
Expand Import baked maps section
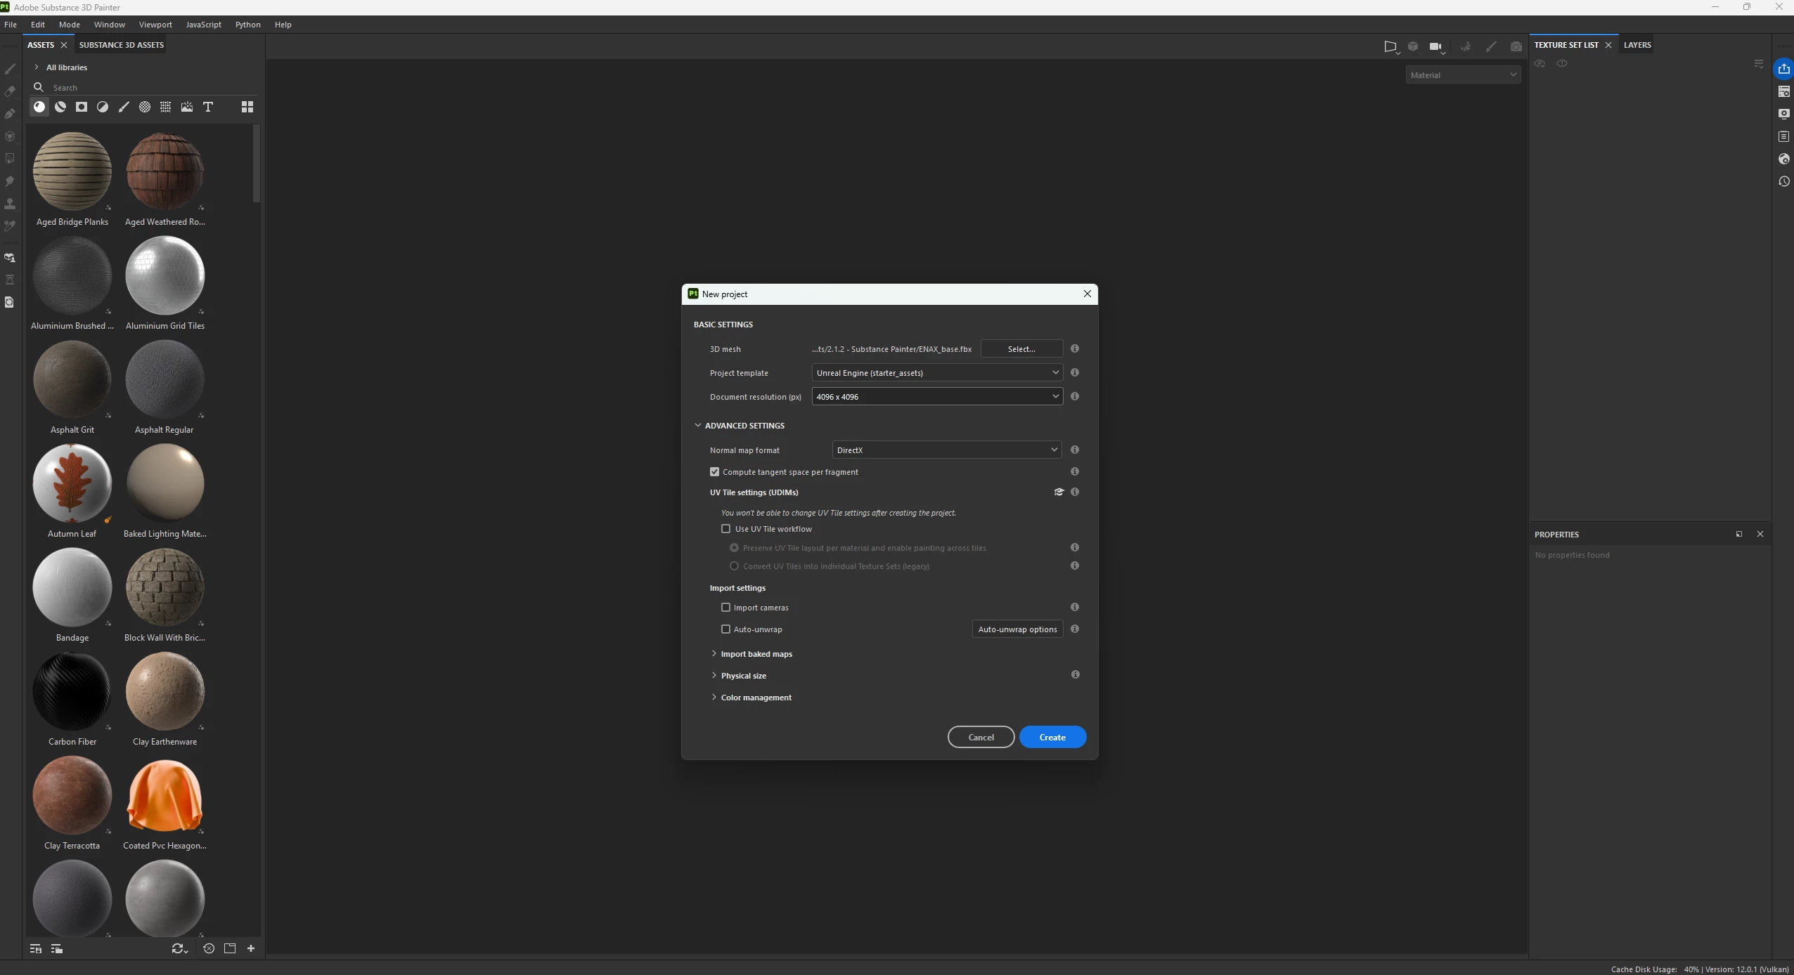tap(756, 654)
